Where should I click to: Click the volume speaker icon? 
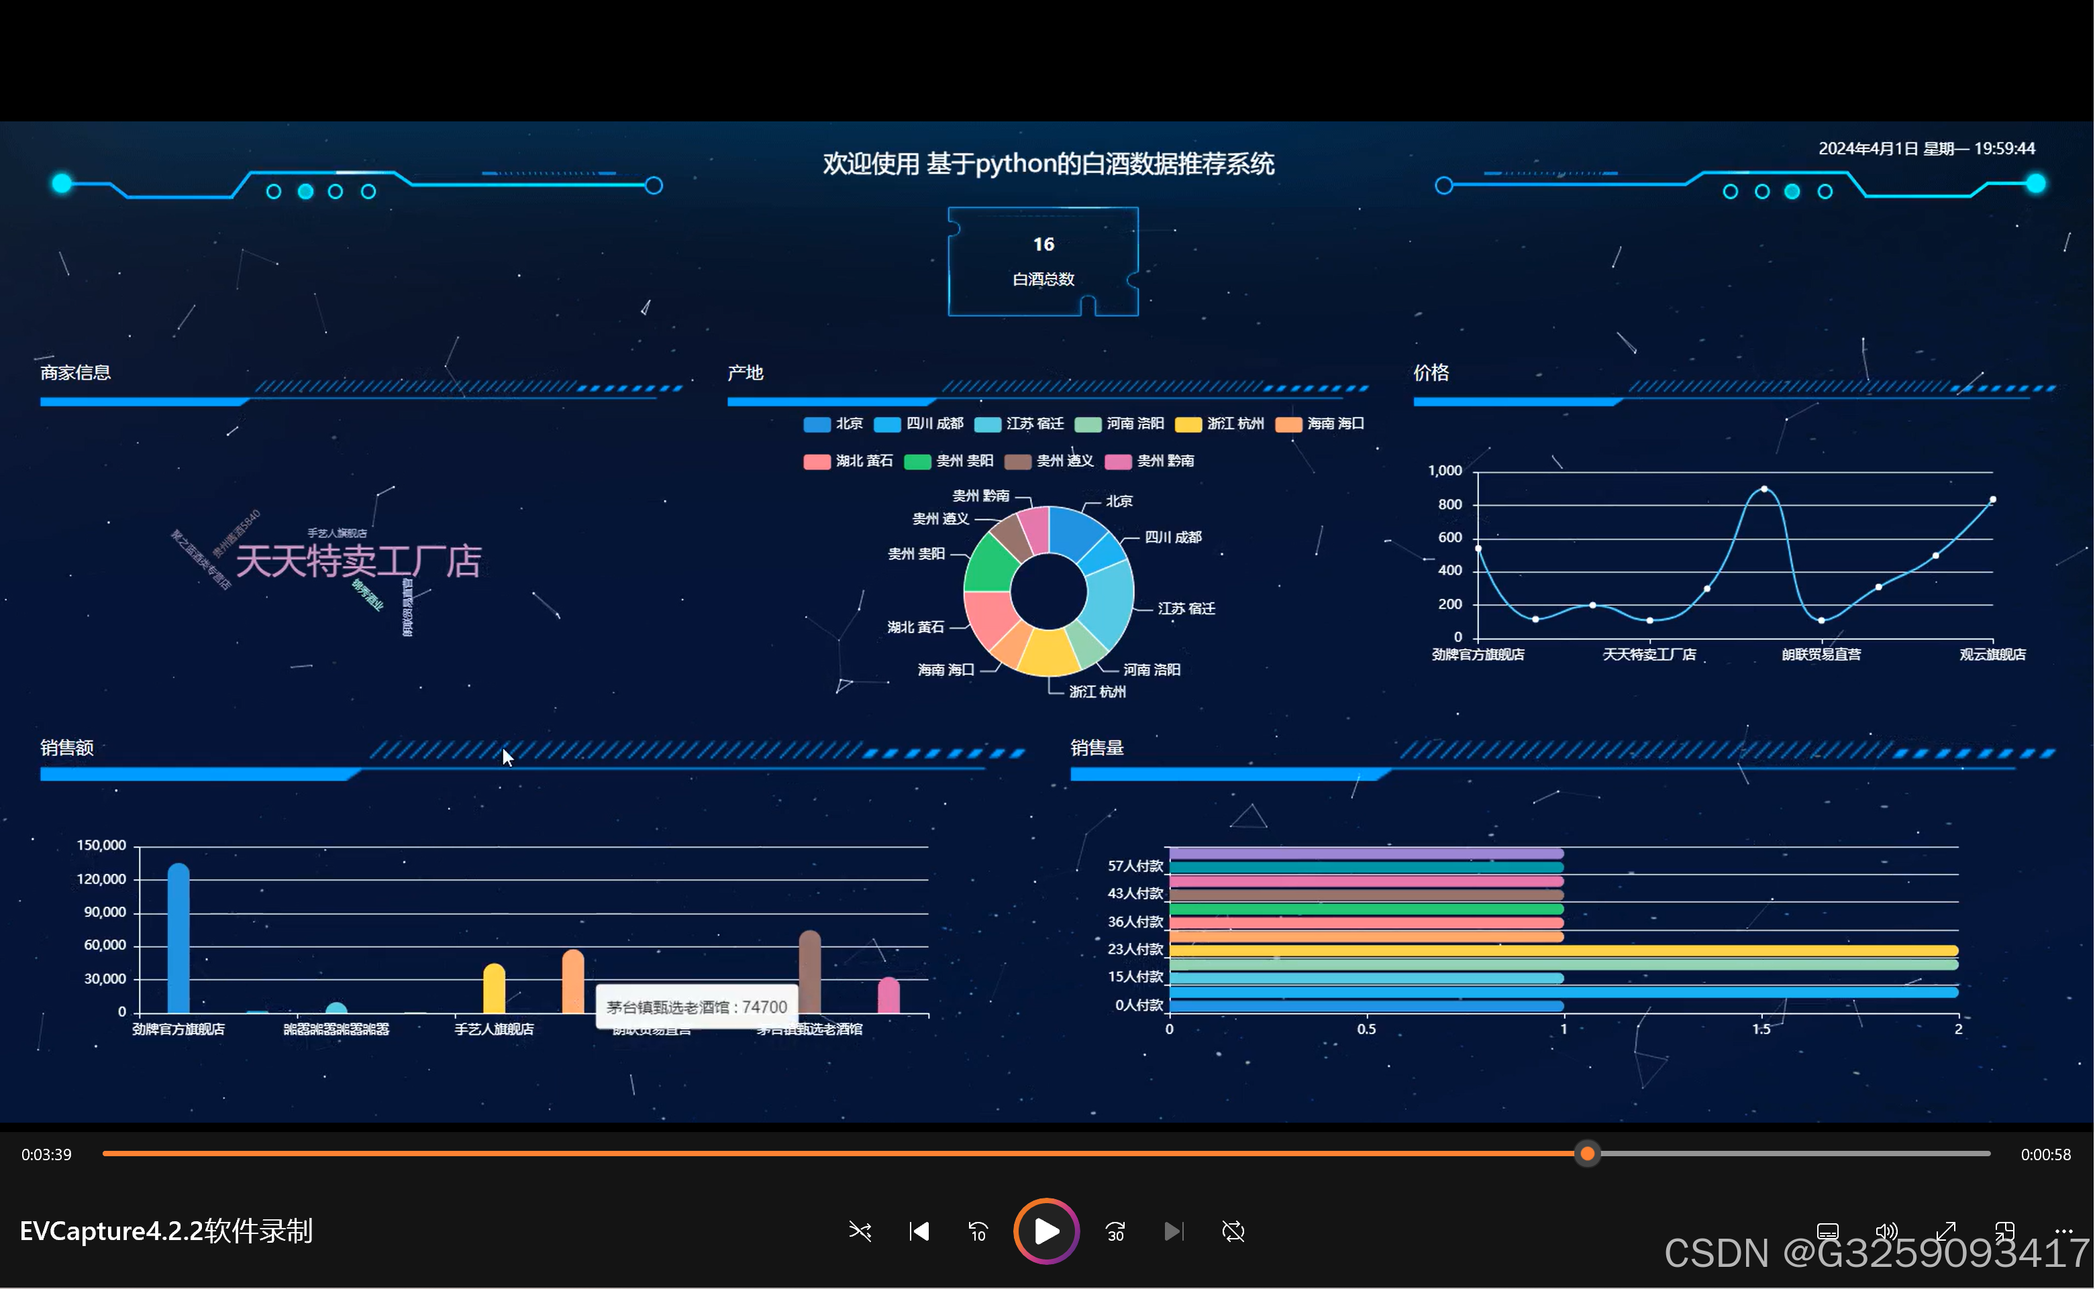pyautogui.click(x=1886, y=1231)
